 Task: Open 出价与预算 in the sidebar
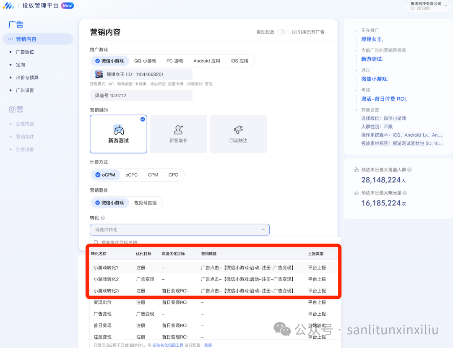27,78
